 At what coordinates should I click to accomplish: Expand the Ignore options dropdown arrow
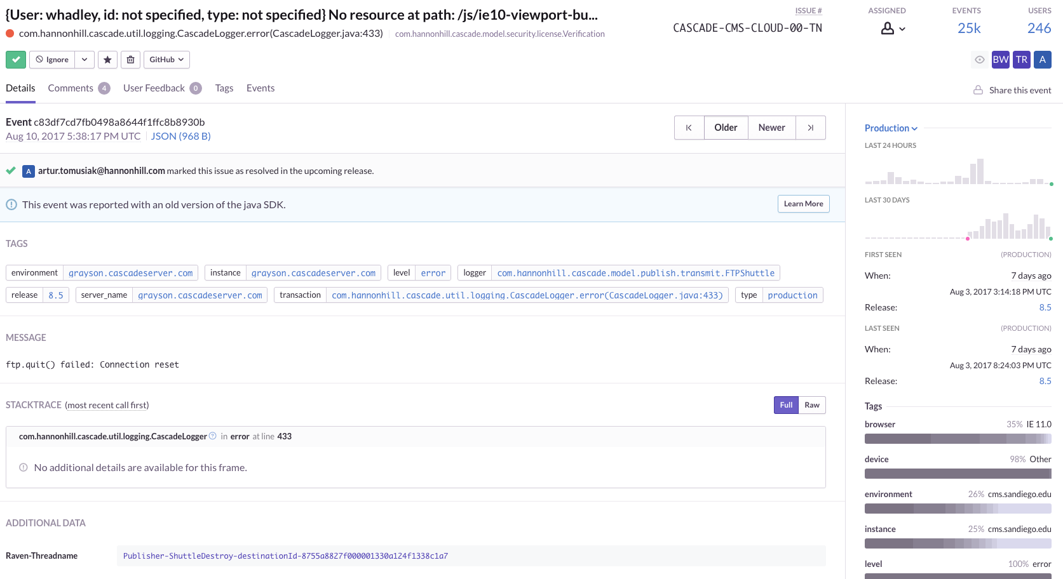point(85,60)
